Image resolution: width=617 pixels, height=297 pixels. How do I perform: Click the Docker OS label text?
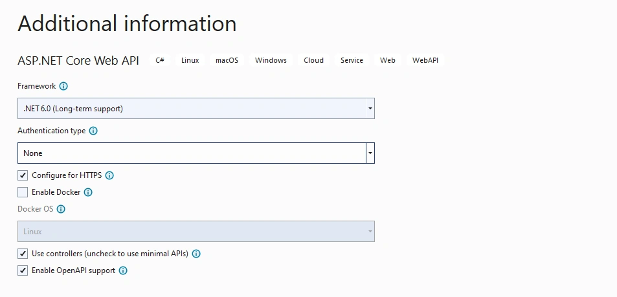pos(36,209)
